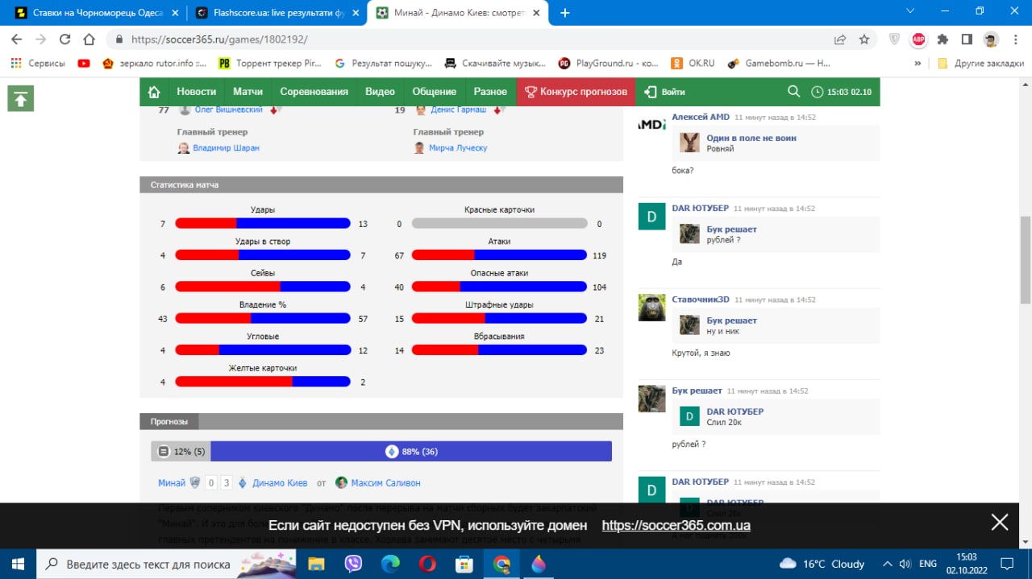Open the Максим Саливон author link
The image size is (1032, 579).
click(x=385, y=483)
